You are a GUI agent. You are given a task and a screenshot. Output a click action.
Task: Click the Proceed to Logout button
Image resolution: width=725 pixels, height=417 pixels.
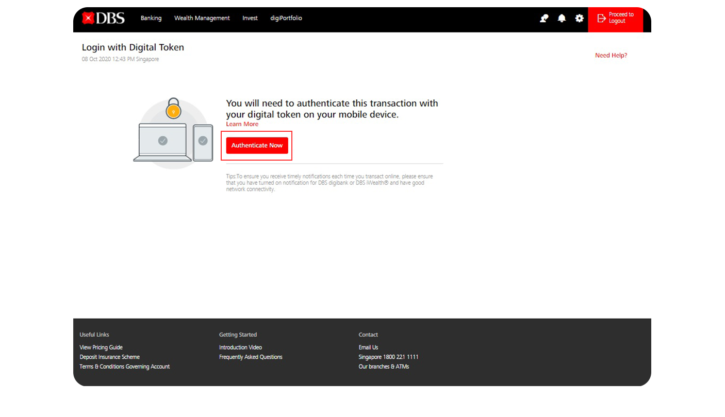(x=616, y=20)
